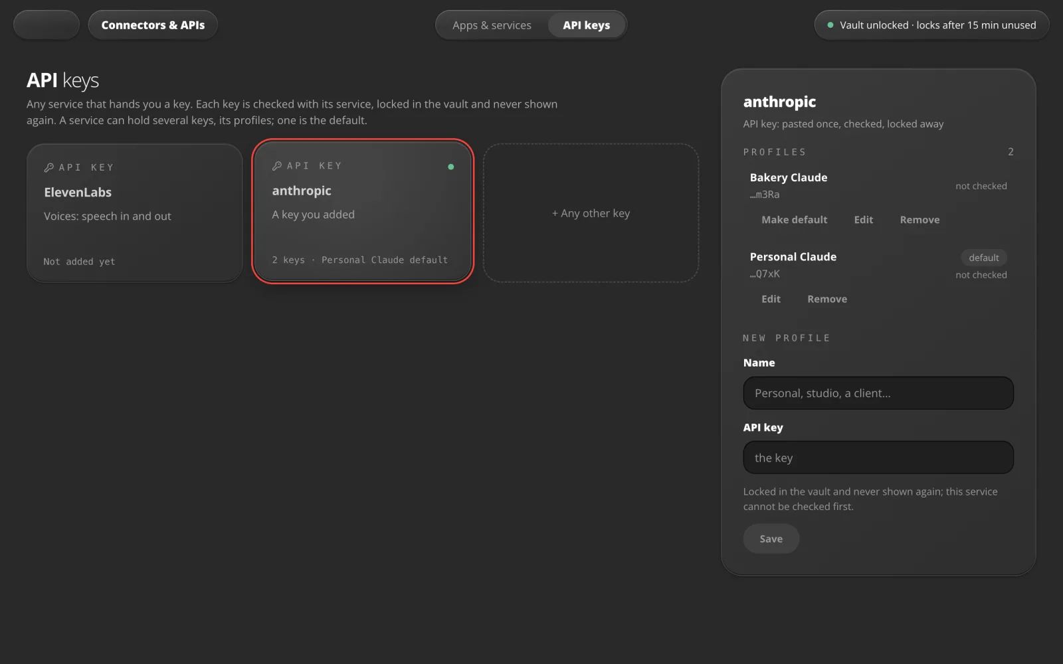Remove the Bakery Claude profile
Viewport: 1063px width, 664px height.
pos(919,220)
